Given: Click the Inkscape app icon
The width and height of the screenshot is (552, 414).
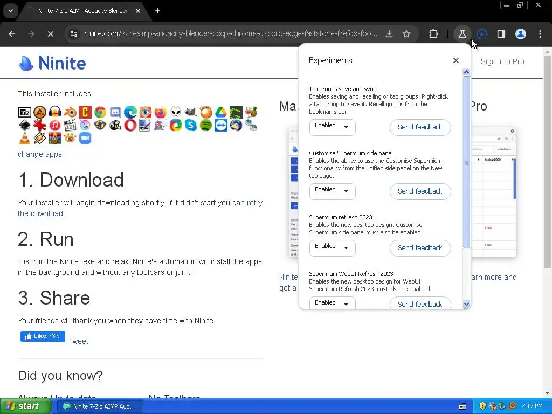Looking at the screenshot, I should click(x=25, y=125).
